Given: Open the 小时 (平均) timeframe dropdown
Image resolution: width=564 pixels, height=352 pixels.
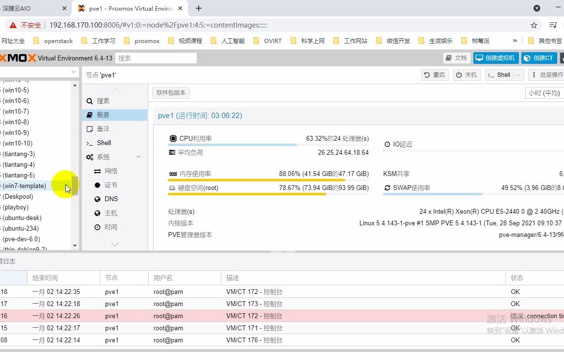Looking at the screenshot, I should click(x=544, y=93).
